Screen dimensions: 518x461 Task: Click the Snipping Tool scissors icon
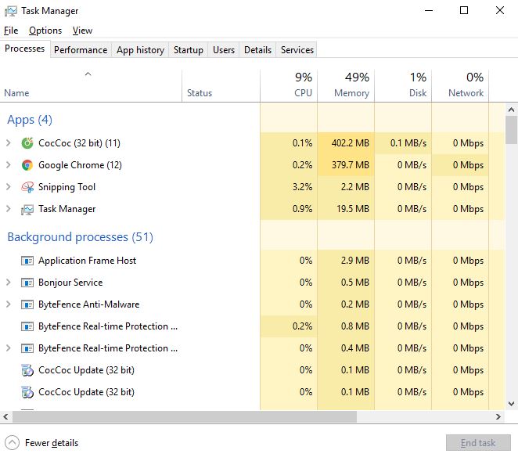coord(27,187)
